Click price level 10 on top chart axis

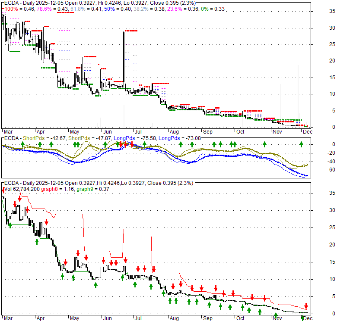[x=332, y=94]
